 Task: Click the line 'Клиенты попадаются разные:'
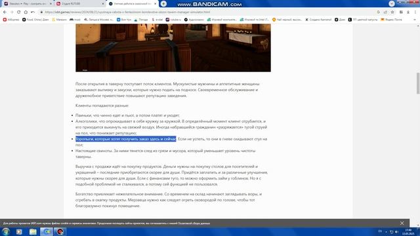coord(102,106)
